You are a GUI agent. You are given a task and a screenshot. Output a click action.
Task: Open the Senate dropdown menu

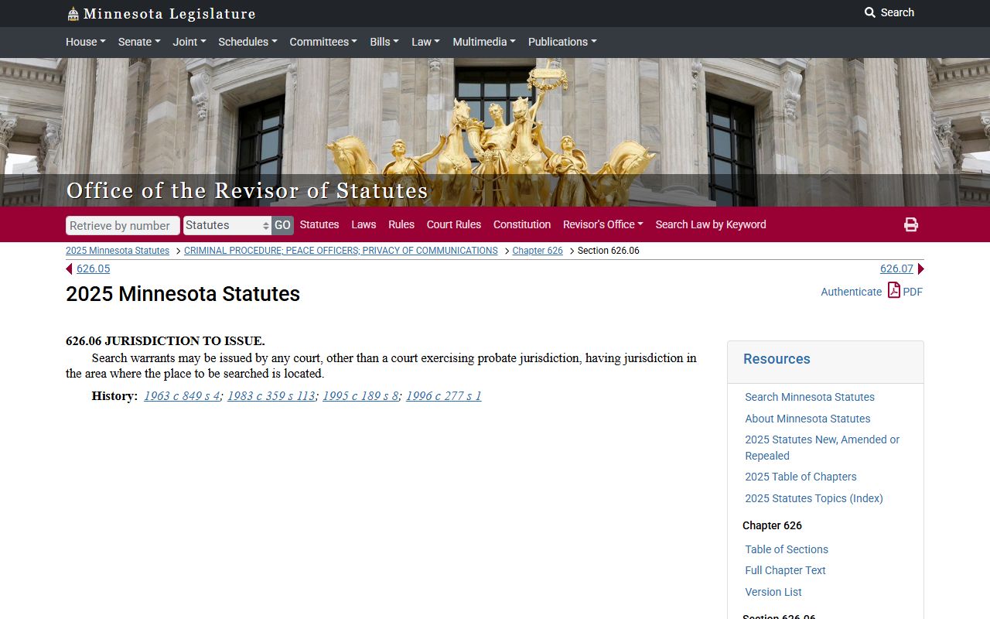(139, 42)
